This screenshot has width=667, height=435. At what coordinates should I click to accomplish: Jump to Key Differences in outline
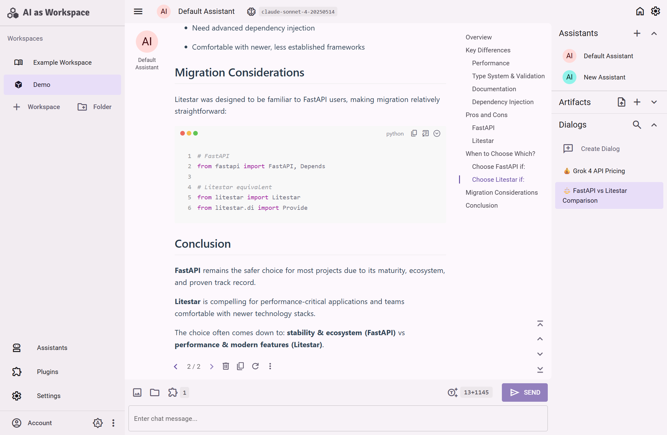tap(488, 50)
